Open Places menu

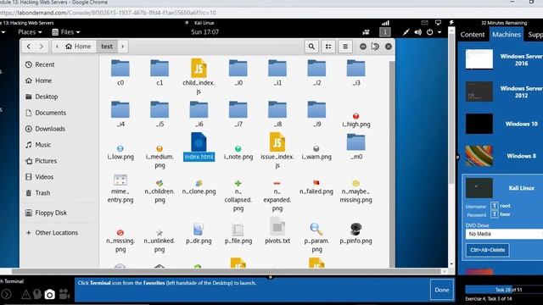30,32
